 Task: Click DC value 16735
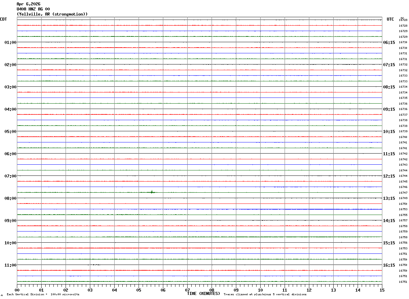click(x=403, y=98)
